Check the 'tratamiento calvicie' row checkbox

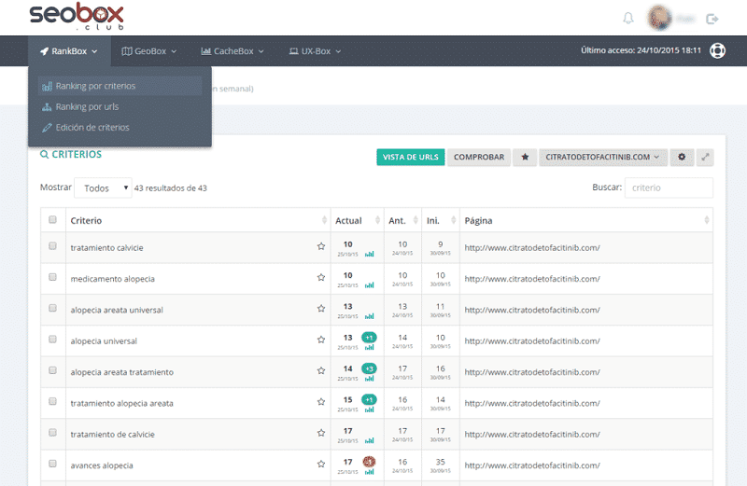pos(52,246)
